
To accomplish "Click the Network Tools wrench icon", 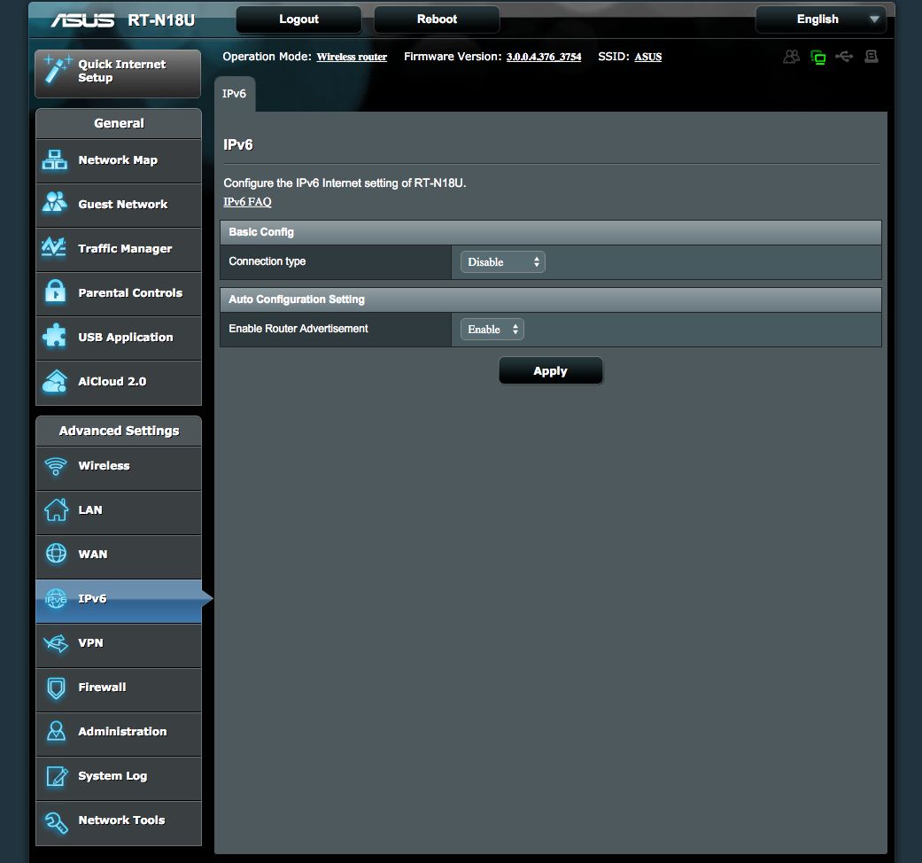I will pos(57,822).
